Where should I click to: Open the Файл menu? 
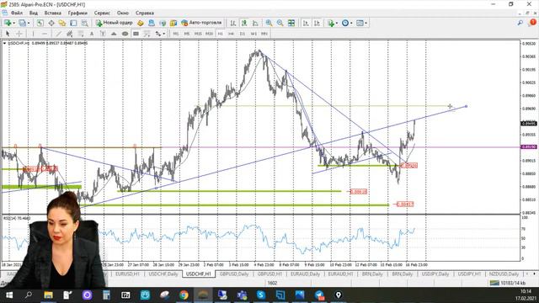[x=17, y=13]
